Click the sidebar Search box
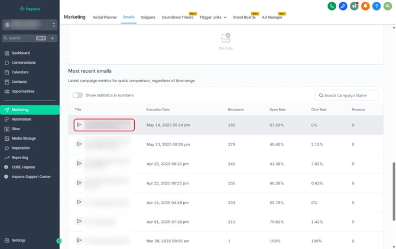This screenshot has width=396, height=249. [x=24, y=38]
